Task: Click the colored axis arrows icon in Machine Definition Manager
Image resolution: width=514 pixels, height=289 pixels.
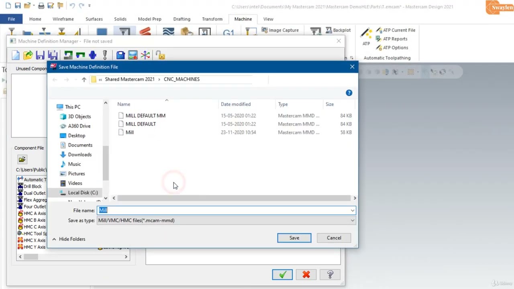Action: [x=145, y=55]
